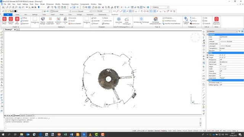Screen dimensions: 244x137
Task: Toggle ORTHO in the status bar
Action: (179, 131)
